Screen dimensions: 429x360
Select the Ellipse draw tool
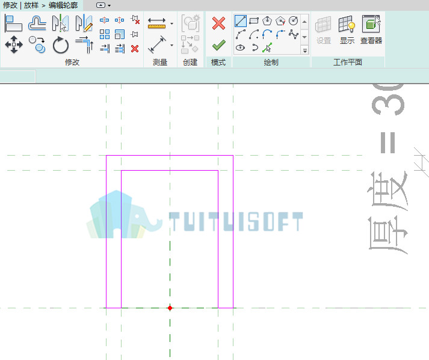point(240,47)
